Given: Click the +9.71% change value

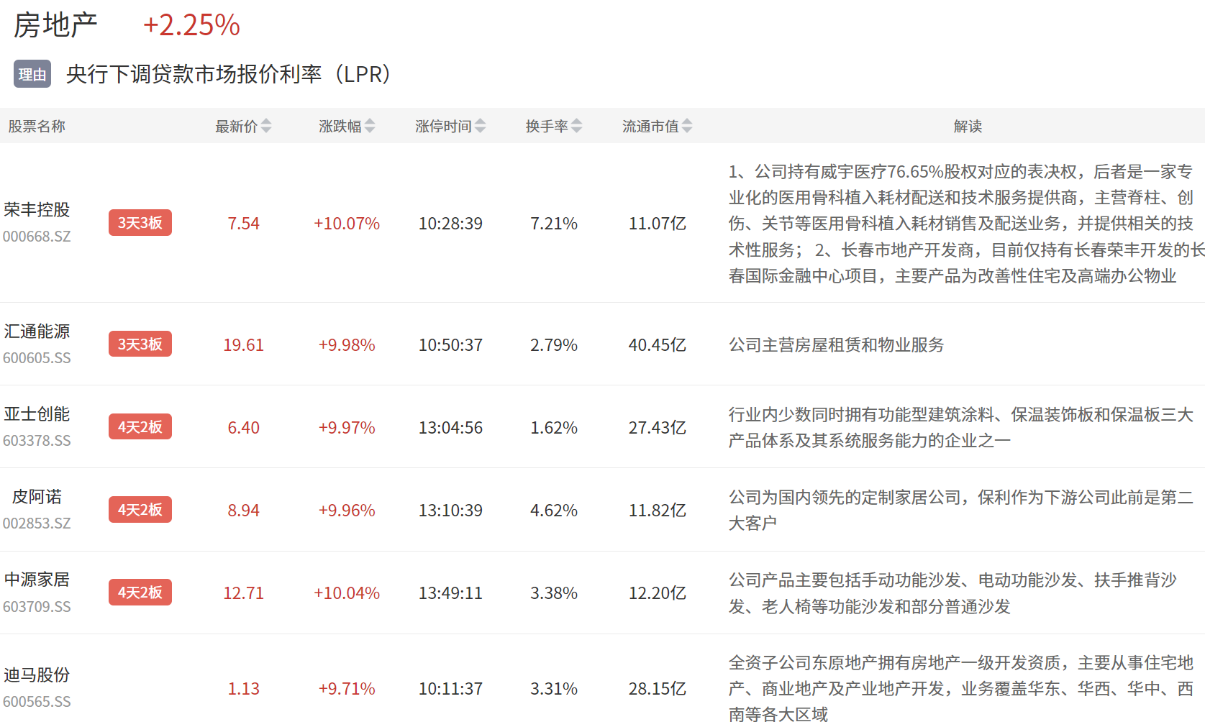Looking at the screenshot, I should 347,689.
